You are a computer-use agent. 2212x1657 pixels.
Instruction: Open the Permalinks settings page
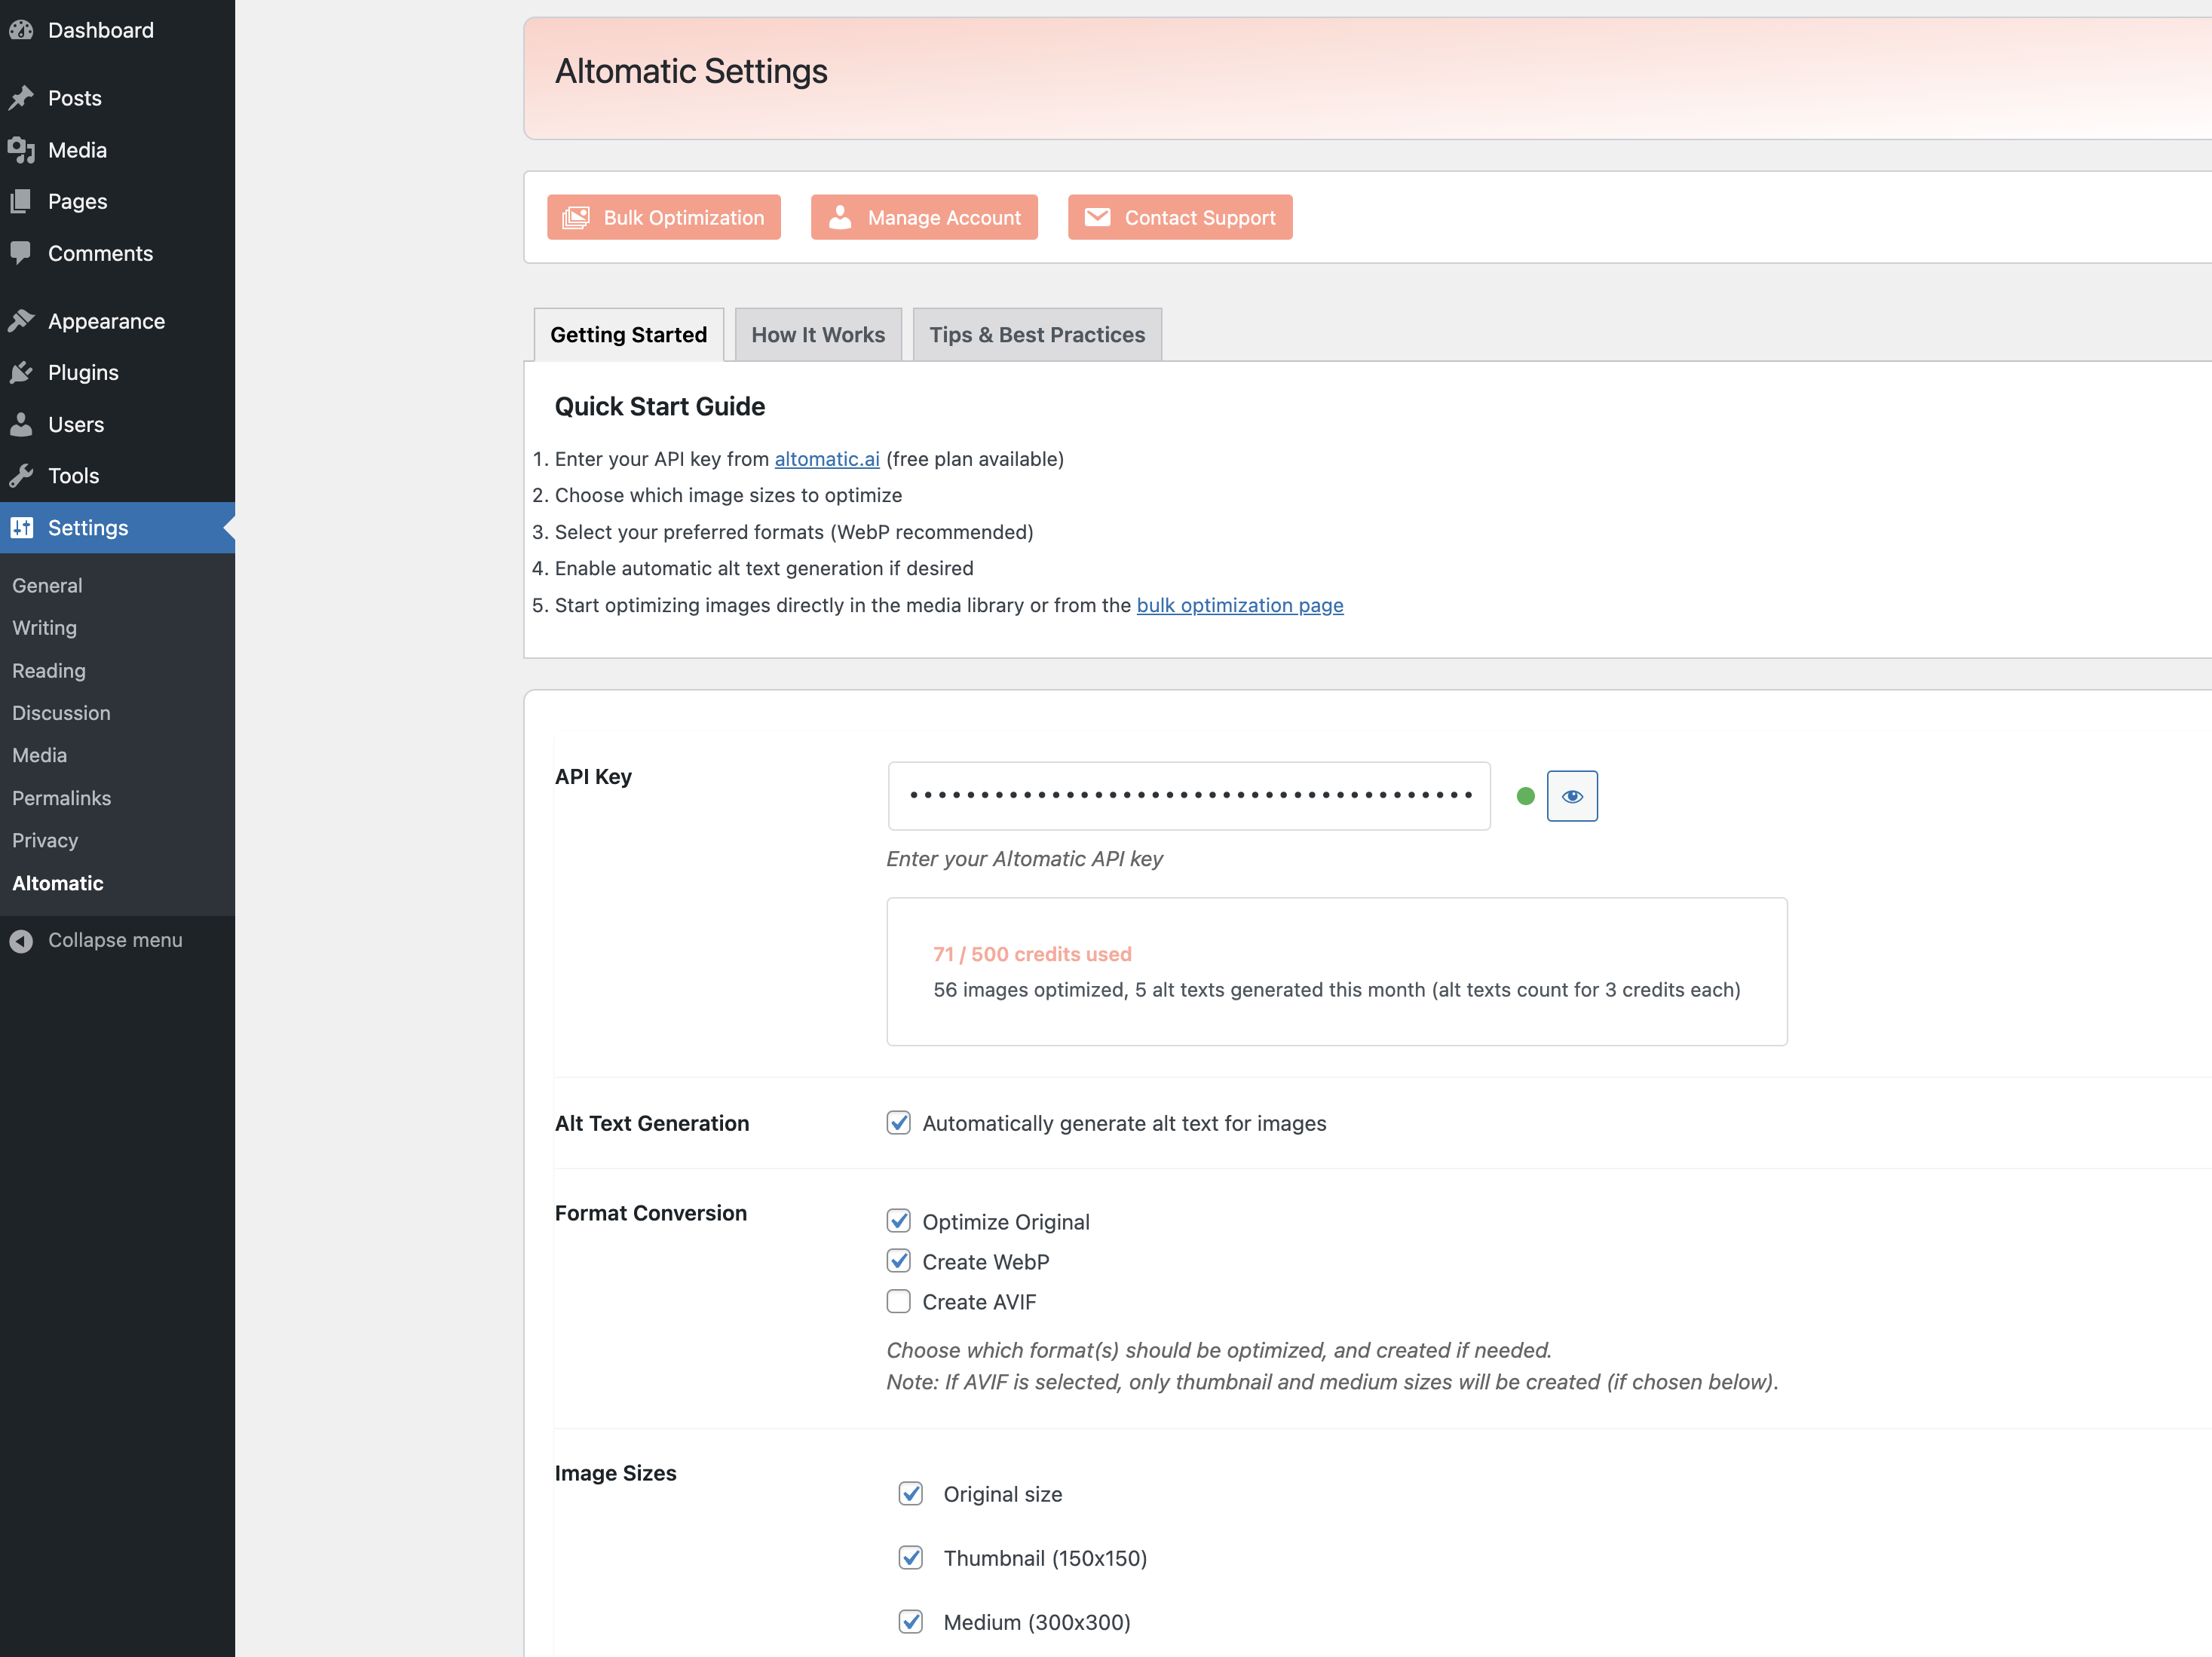[61, 798]
